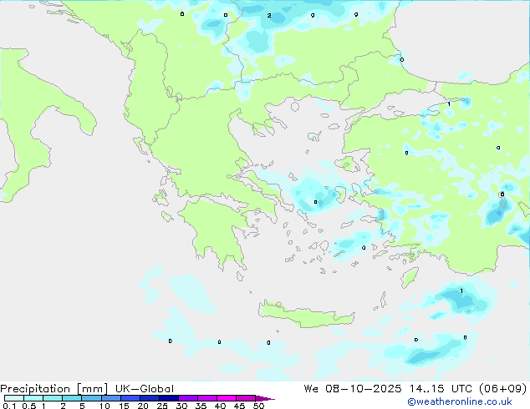Screen dimensions: 530x409
Task: Click the legend value '0.5'
Action: [x=28, y=406]
